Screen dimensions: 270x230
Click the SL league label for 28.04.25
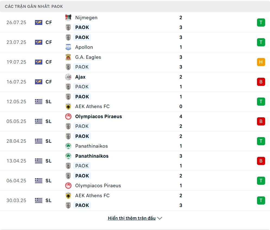(x=49, y=141)
